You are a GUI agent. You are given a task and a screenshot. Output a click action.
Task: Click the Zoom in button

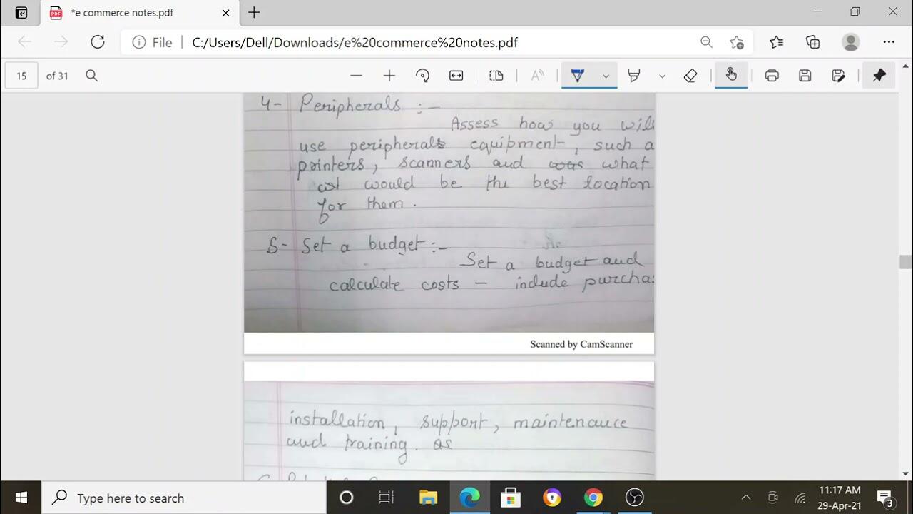click(389, 75)
